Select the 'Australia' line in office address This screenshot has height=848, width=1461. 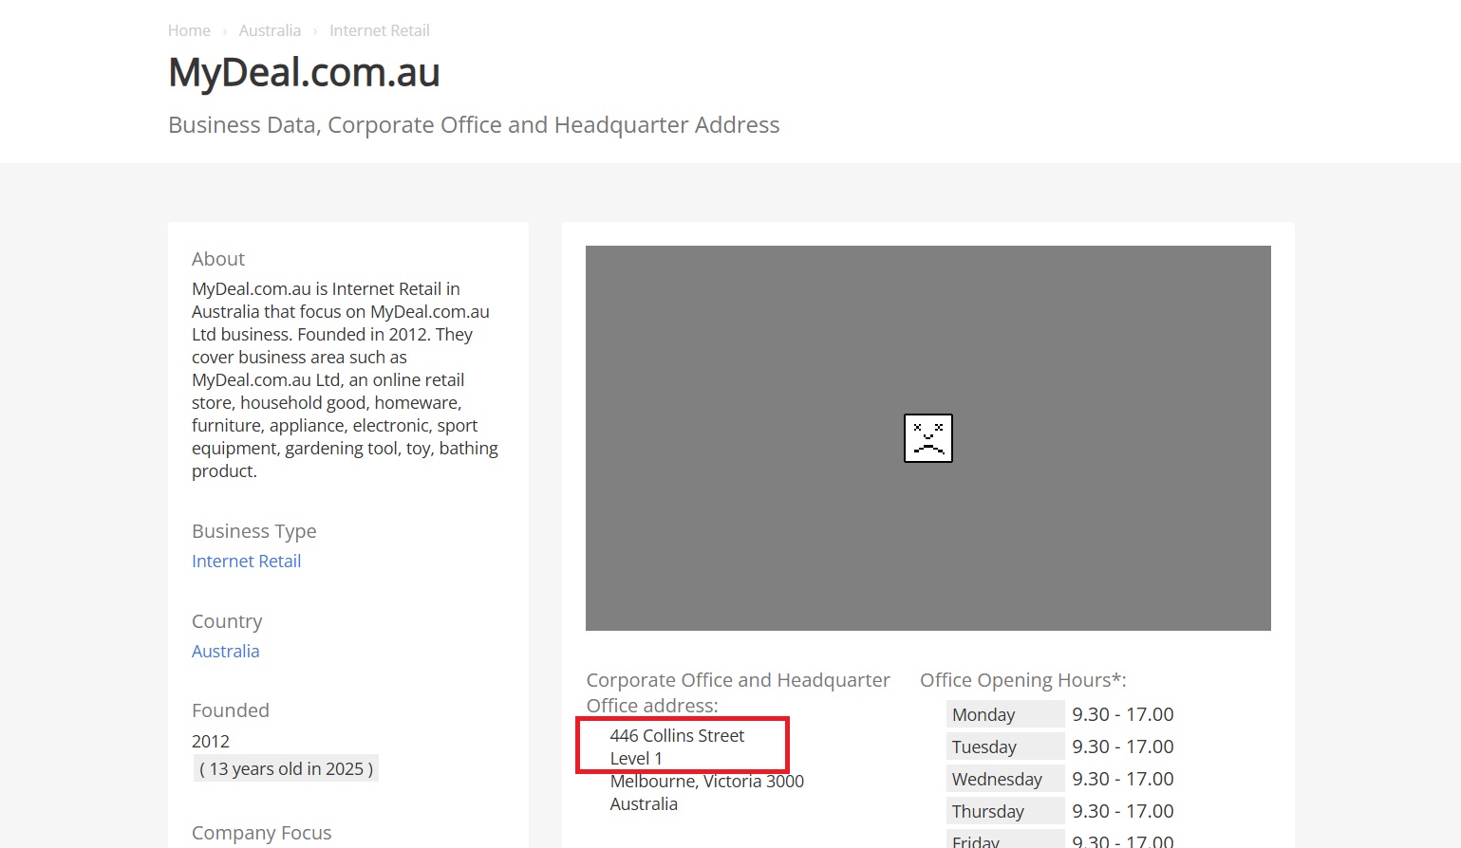click(644, 803)
